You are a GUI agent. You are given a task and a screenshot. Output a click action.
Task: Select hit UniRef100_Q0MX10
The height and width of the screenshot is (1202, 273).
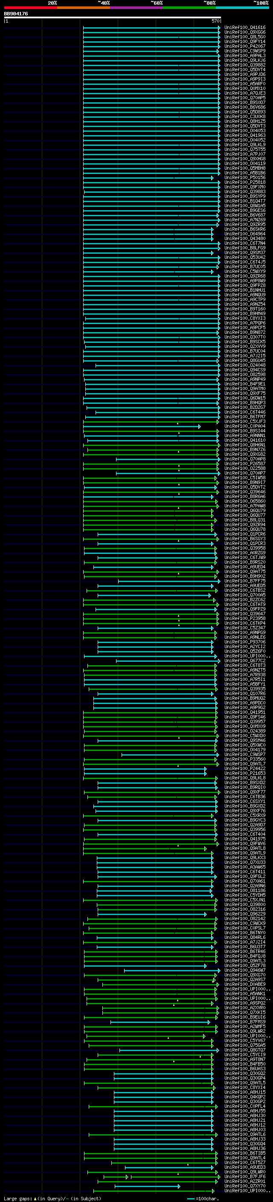(x=245, y=89)
